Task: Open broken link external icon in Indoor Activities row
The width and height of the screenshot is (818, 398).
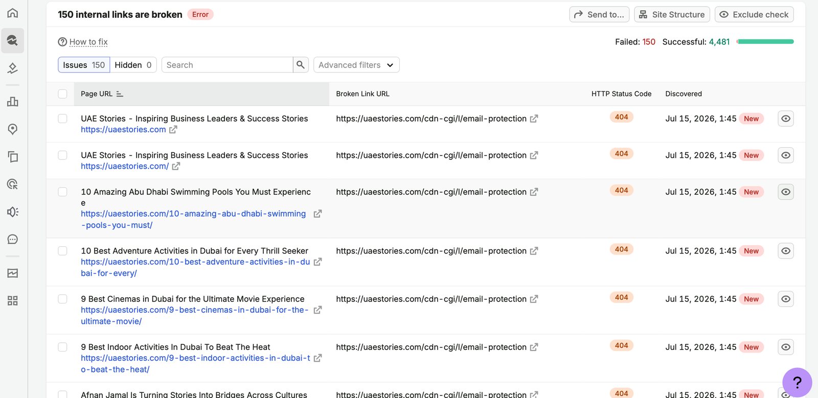Action: coord(534,347)
